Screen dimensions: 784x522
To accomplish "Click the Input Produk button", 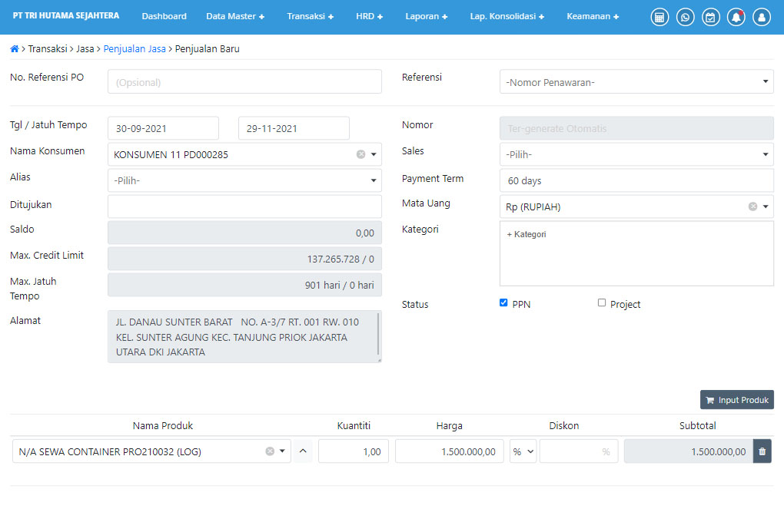I will (x=737, y=400).
